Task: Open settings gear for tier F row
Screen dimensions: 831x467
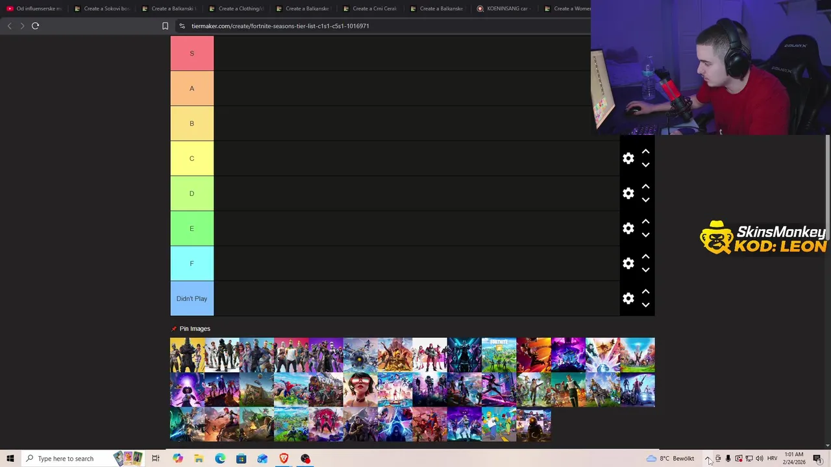Action: click(x=628, y=263)
